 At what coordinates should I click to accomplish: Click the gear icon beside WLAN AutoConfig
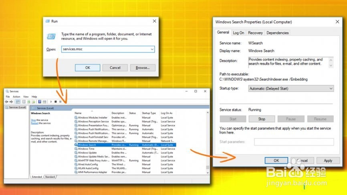[x=76, y=168]
